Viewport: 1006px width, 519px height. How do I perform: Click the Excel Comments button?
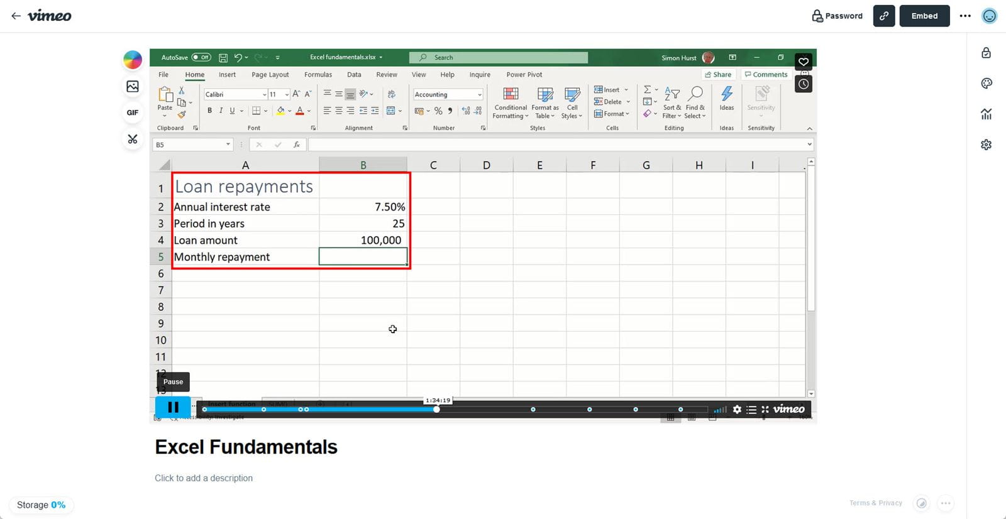click(766, 75)
